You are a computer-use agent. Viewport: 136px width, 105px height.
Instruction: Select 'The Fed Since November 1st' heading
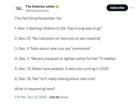(38, 18)
